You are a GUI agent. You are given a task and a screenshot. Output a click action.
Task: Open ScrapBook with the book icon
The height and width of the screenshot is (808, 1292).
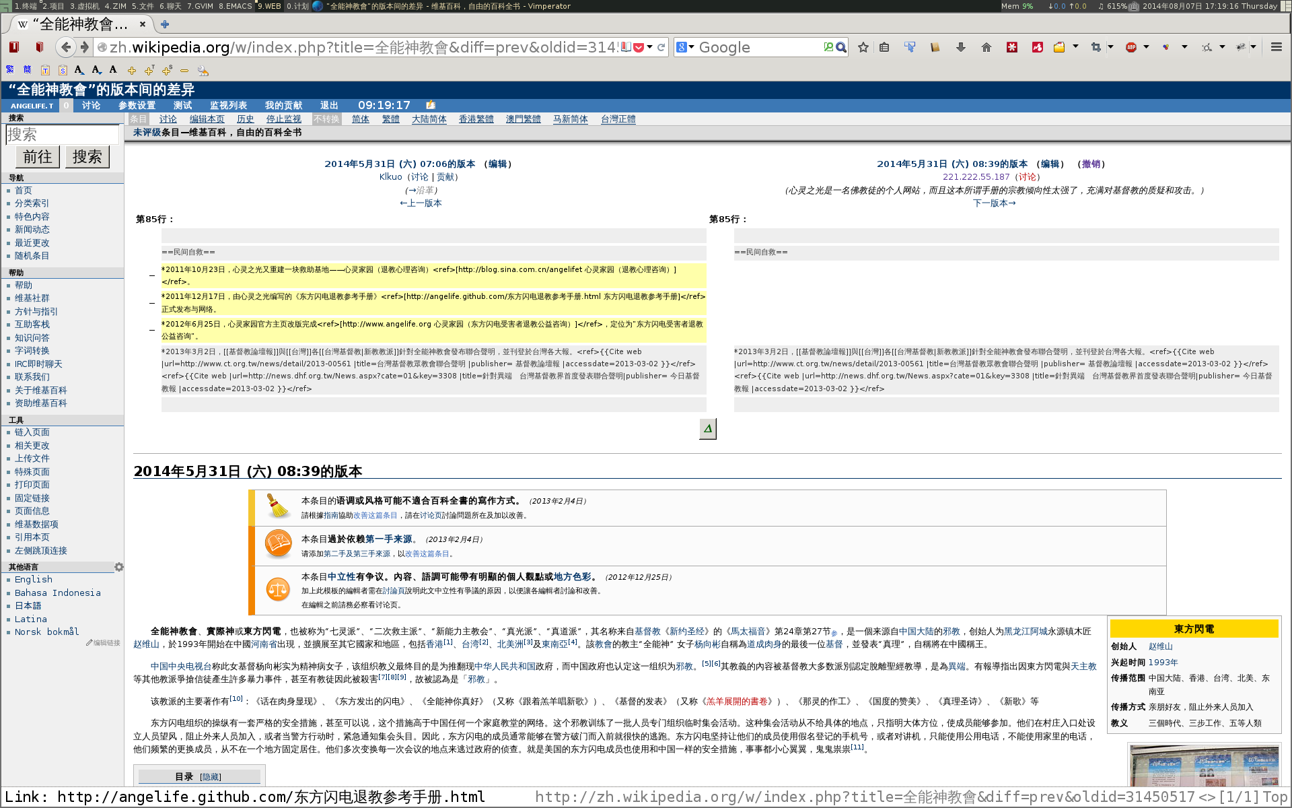[x=935, y=47]
